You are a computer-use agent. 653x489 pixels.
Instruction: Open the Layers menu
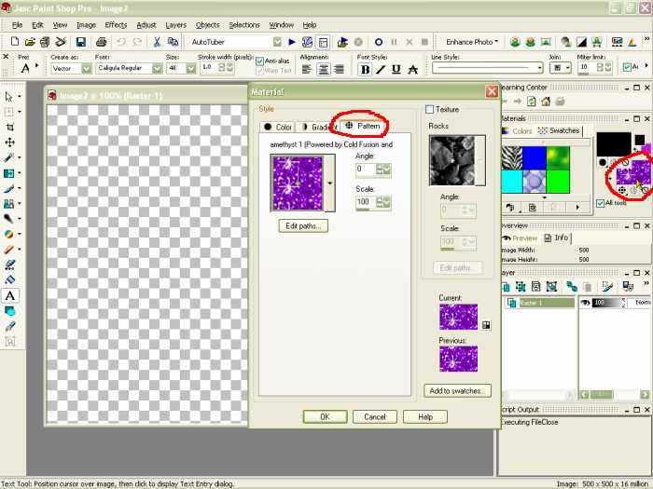175,25
